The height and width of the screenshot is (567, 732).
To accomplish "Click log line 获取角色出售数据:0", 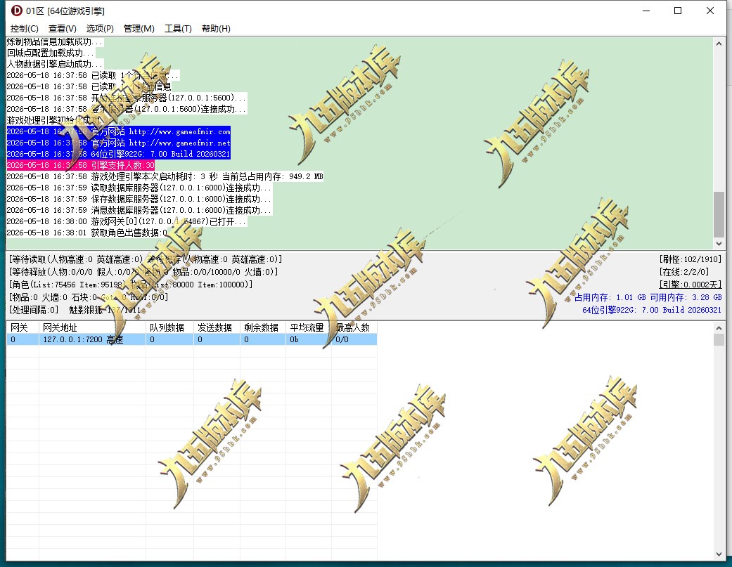I will point(86,232).
